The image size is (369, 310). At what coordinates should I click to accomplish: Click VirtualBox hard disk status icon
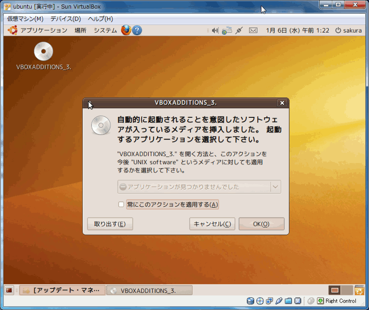click(x=250, y=301)
